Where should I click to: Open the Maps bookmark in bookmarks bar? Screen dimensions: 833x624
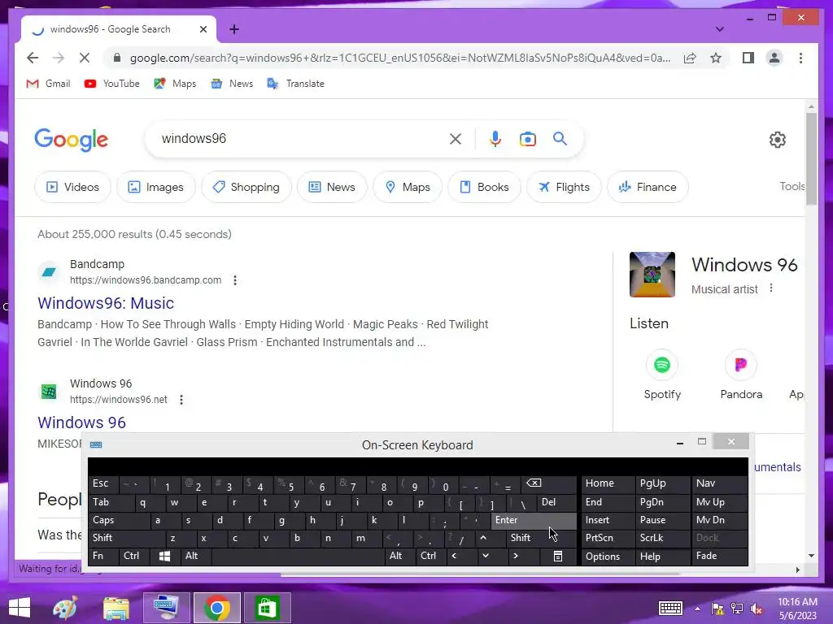point(176,84)
